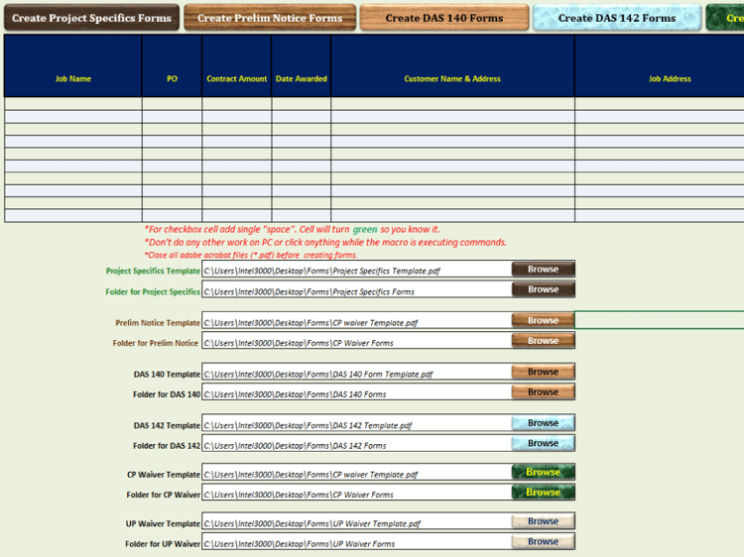
Task: Click the Create DAS 140 Forms button
Action: pos(444,18)
